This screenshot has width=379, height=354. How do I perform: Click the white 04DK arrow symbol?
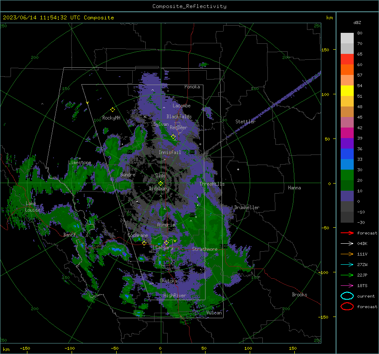[x=347, y=244]
